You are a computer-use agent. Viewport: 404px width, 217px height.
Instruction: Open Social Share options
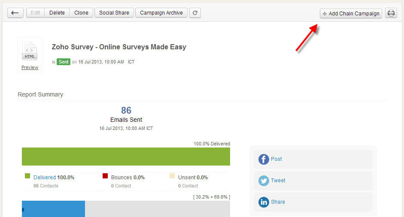(x=114, y=13)
